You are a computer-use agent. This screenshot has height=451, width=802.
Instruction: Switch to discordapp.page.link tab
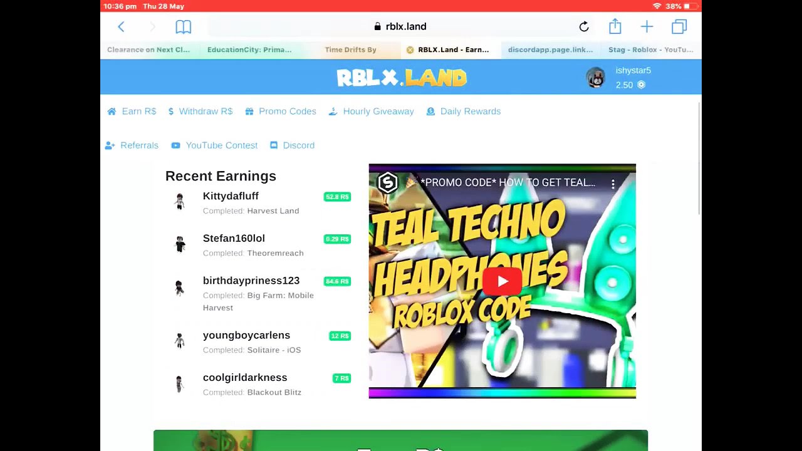coord(551,49)
